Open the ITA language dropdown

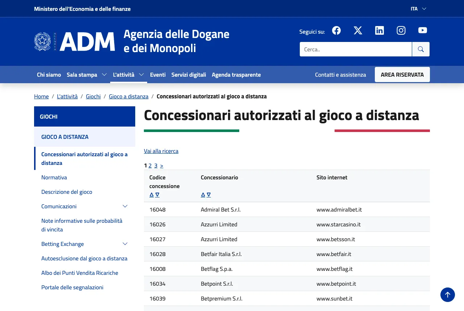[418, 9]
